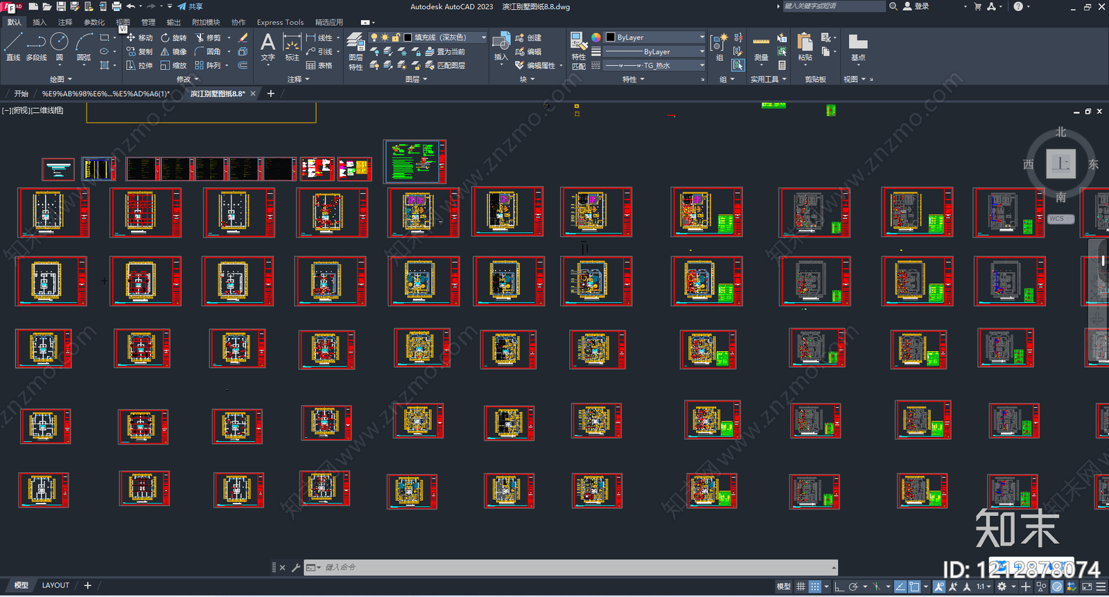Screen dimensions: 1109x597
Task: Click the 共享 share button
Action: (191, 6)
